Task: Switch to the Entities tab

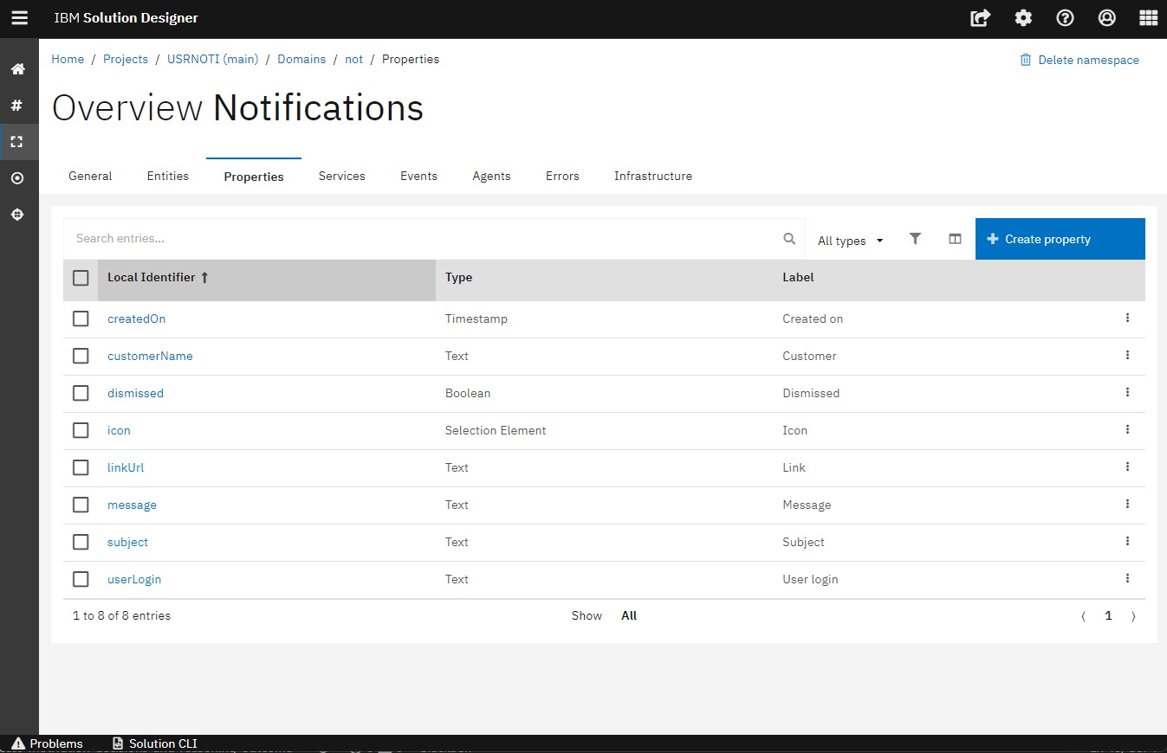Action: coord(167,176)
